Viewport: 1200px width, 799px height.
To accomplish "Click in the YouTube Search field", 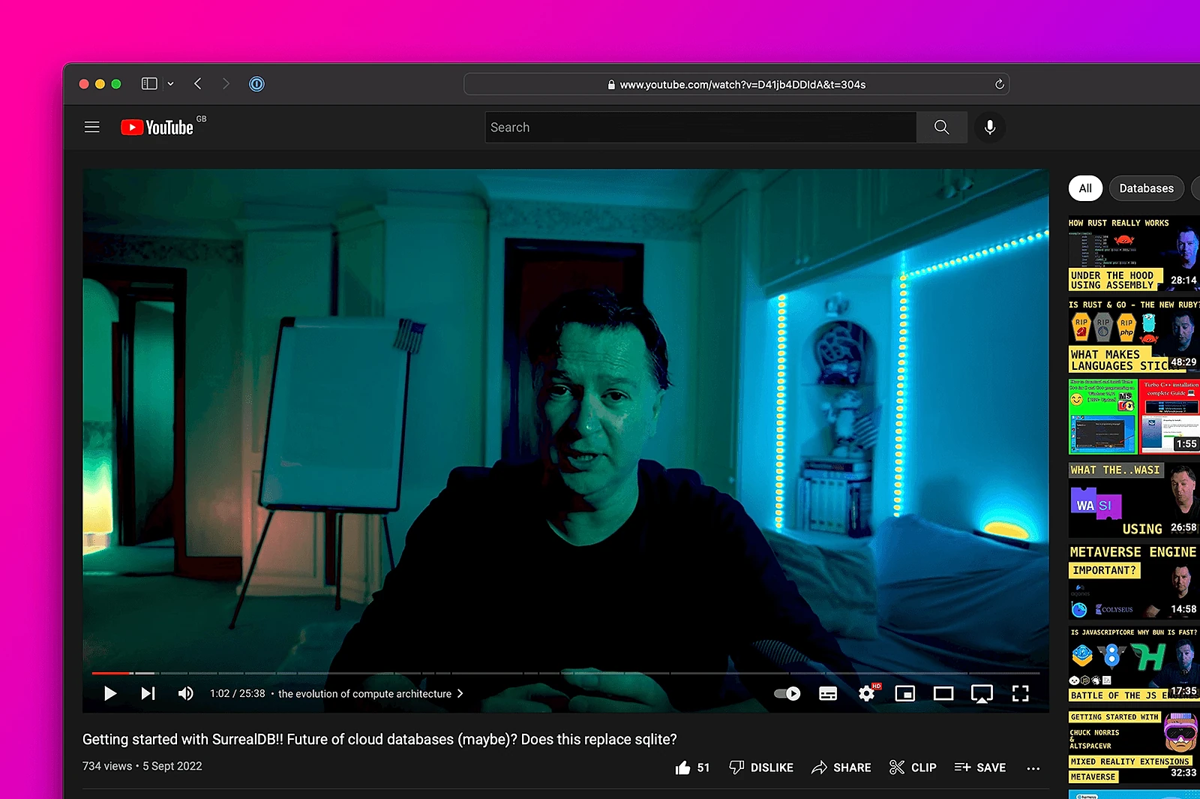I will (x=700, y=128).
